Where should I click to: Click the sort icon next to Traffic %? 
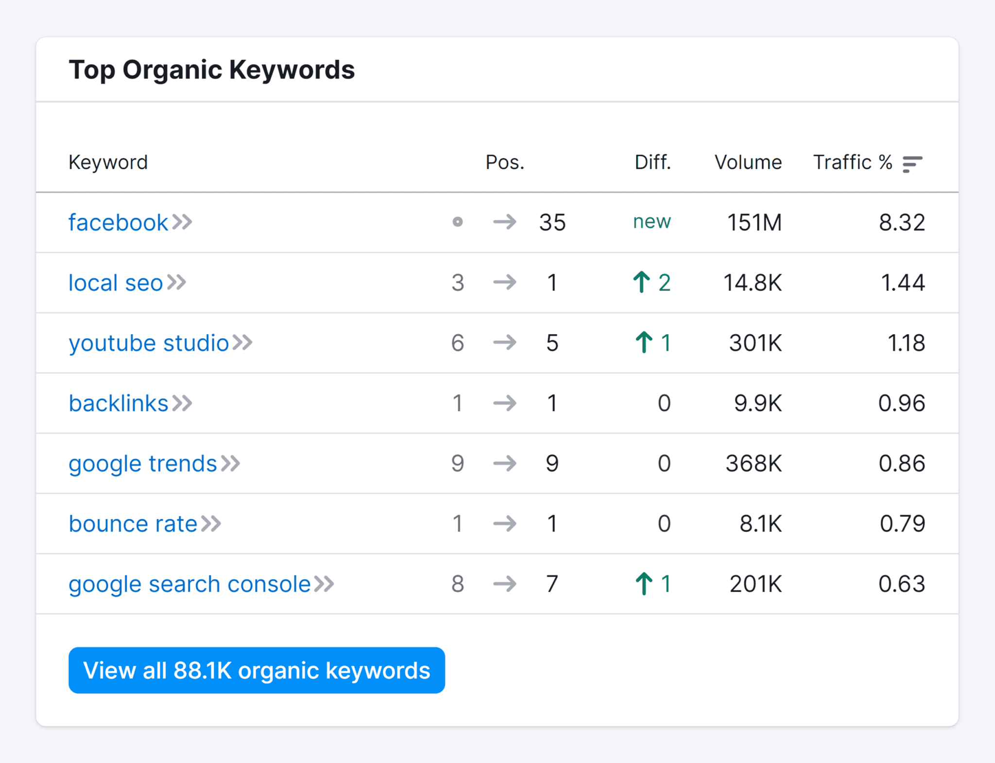click(912, 163)
